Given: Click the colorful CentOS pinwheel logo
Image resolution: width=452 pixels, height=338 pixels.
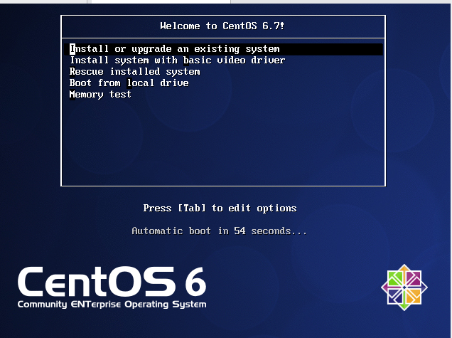Looking at the screenshot, I should [x=404, y=287].
